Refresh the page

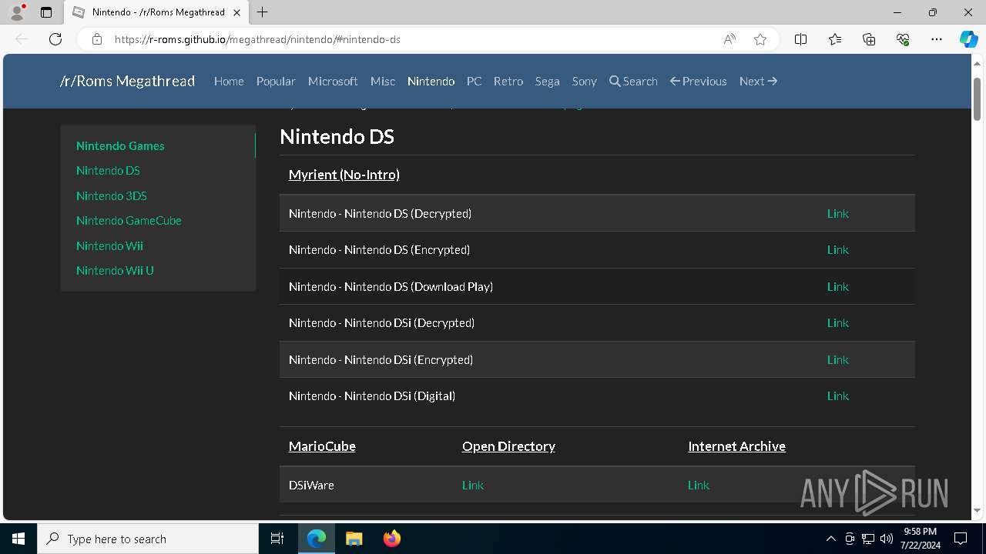55,39
